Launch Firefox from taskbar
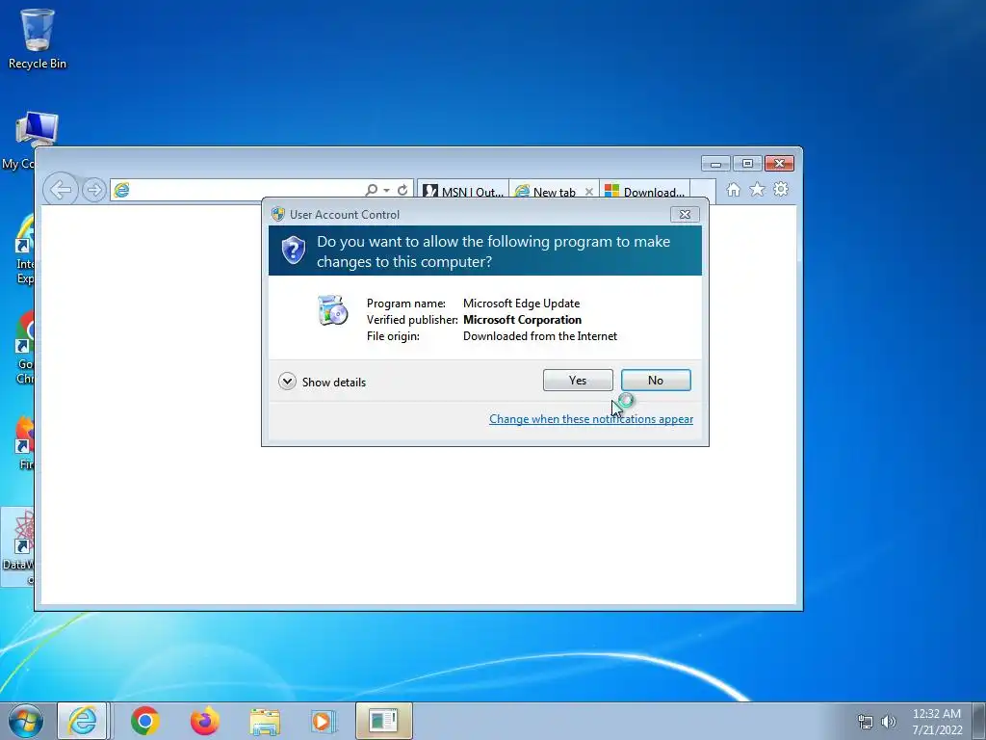 (205, 721)
